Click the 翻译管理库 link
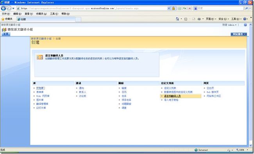 pyautogui.click(x=42, y=104)
